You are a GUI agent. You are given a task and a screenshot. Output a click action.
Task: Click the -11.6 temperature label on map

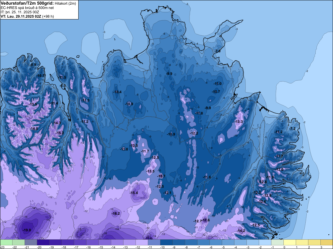[x=207, y=177]
